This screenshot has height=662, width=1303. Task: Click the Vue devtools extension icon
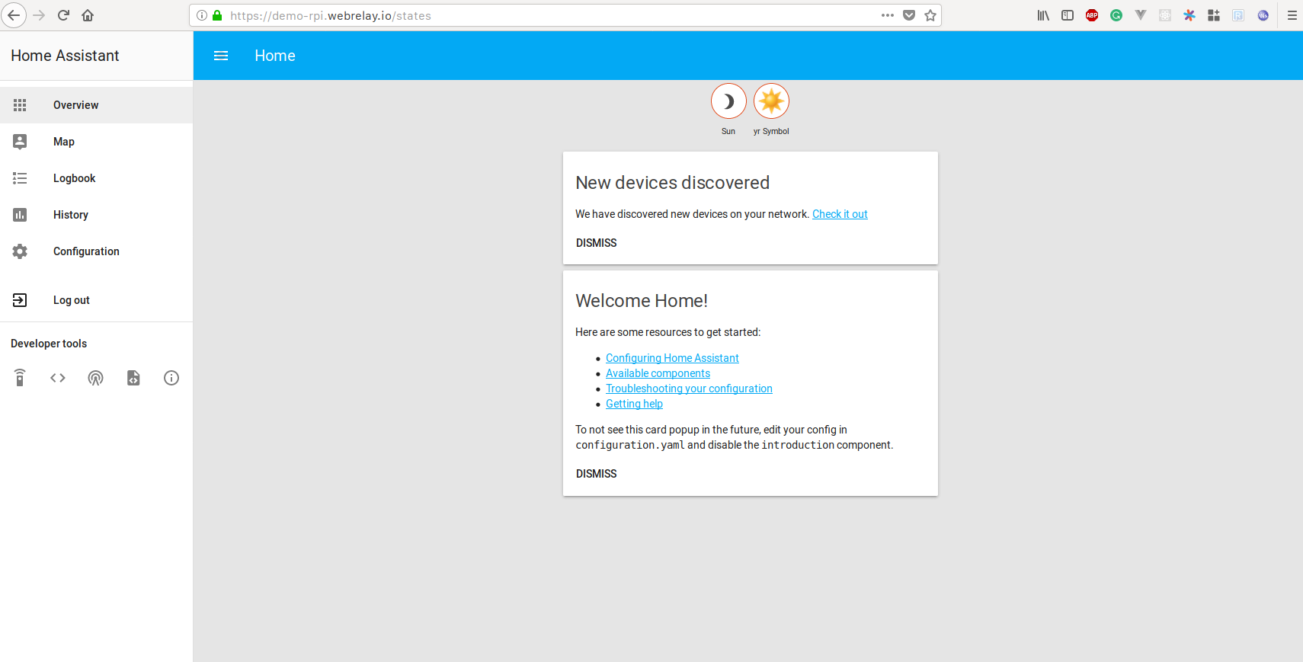[x=1141, y=15]
